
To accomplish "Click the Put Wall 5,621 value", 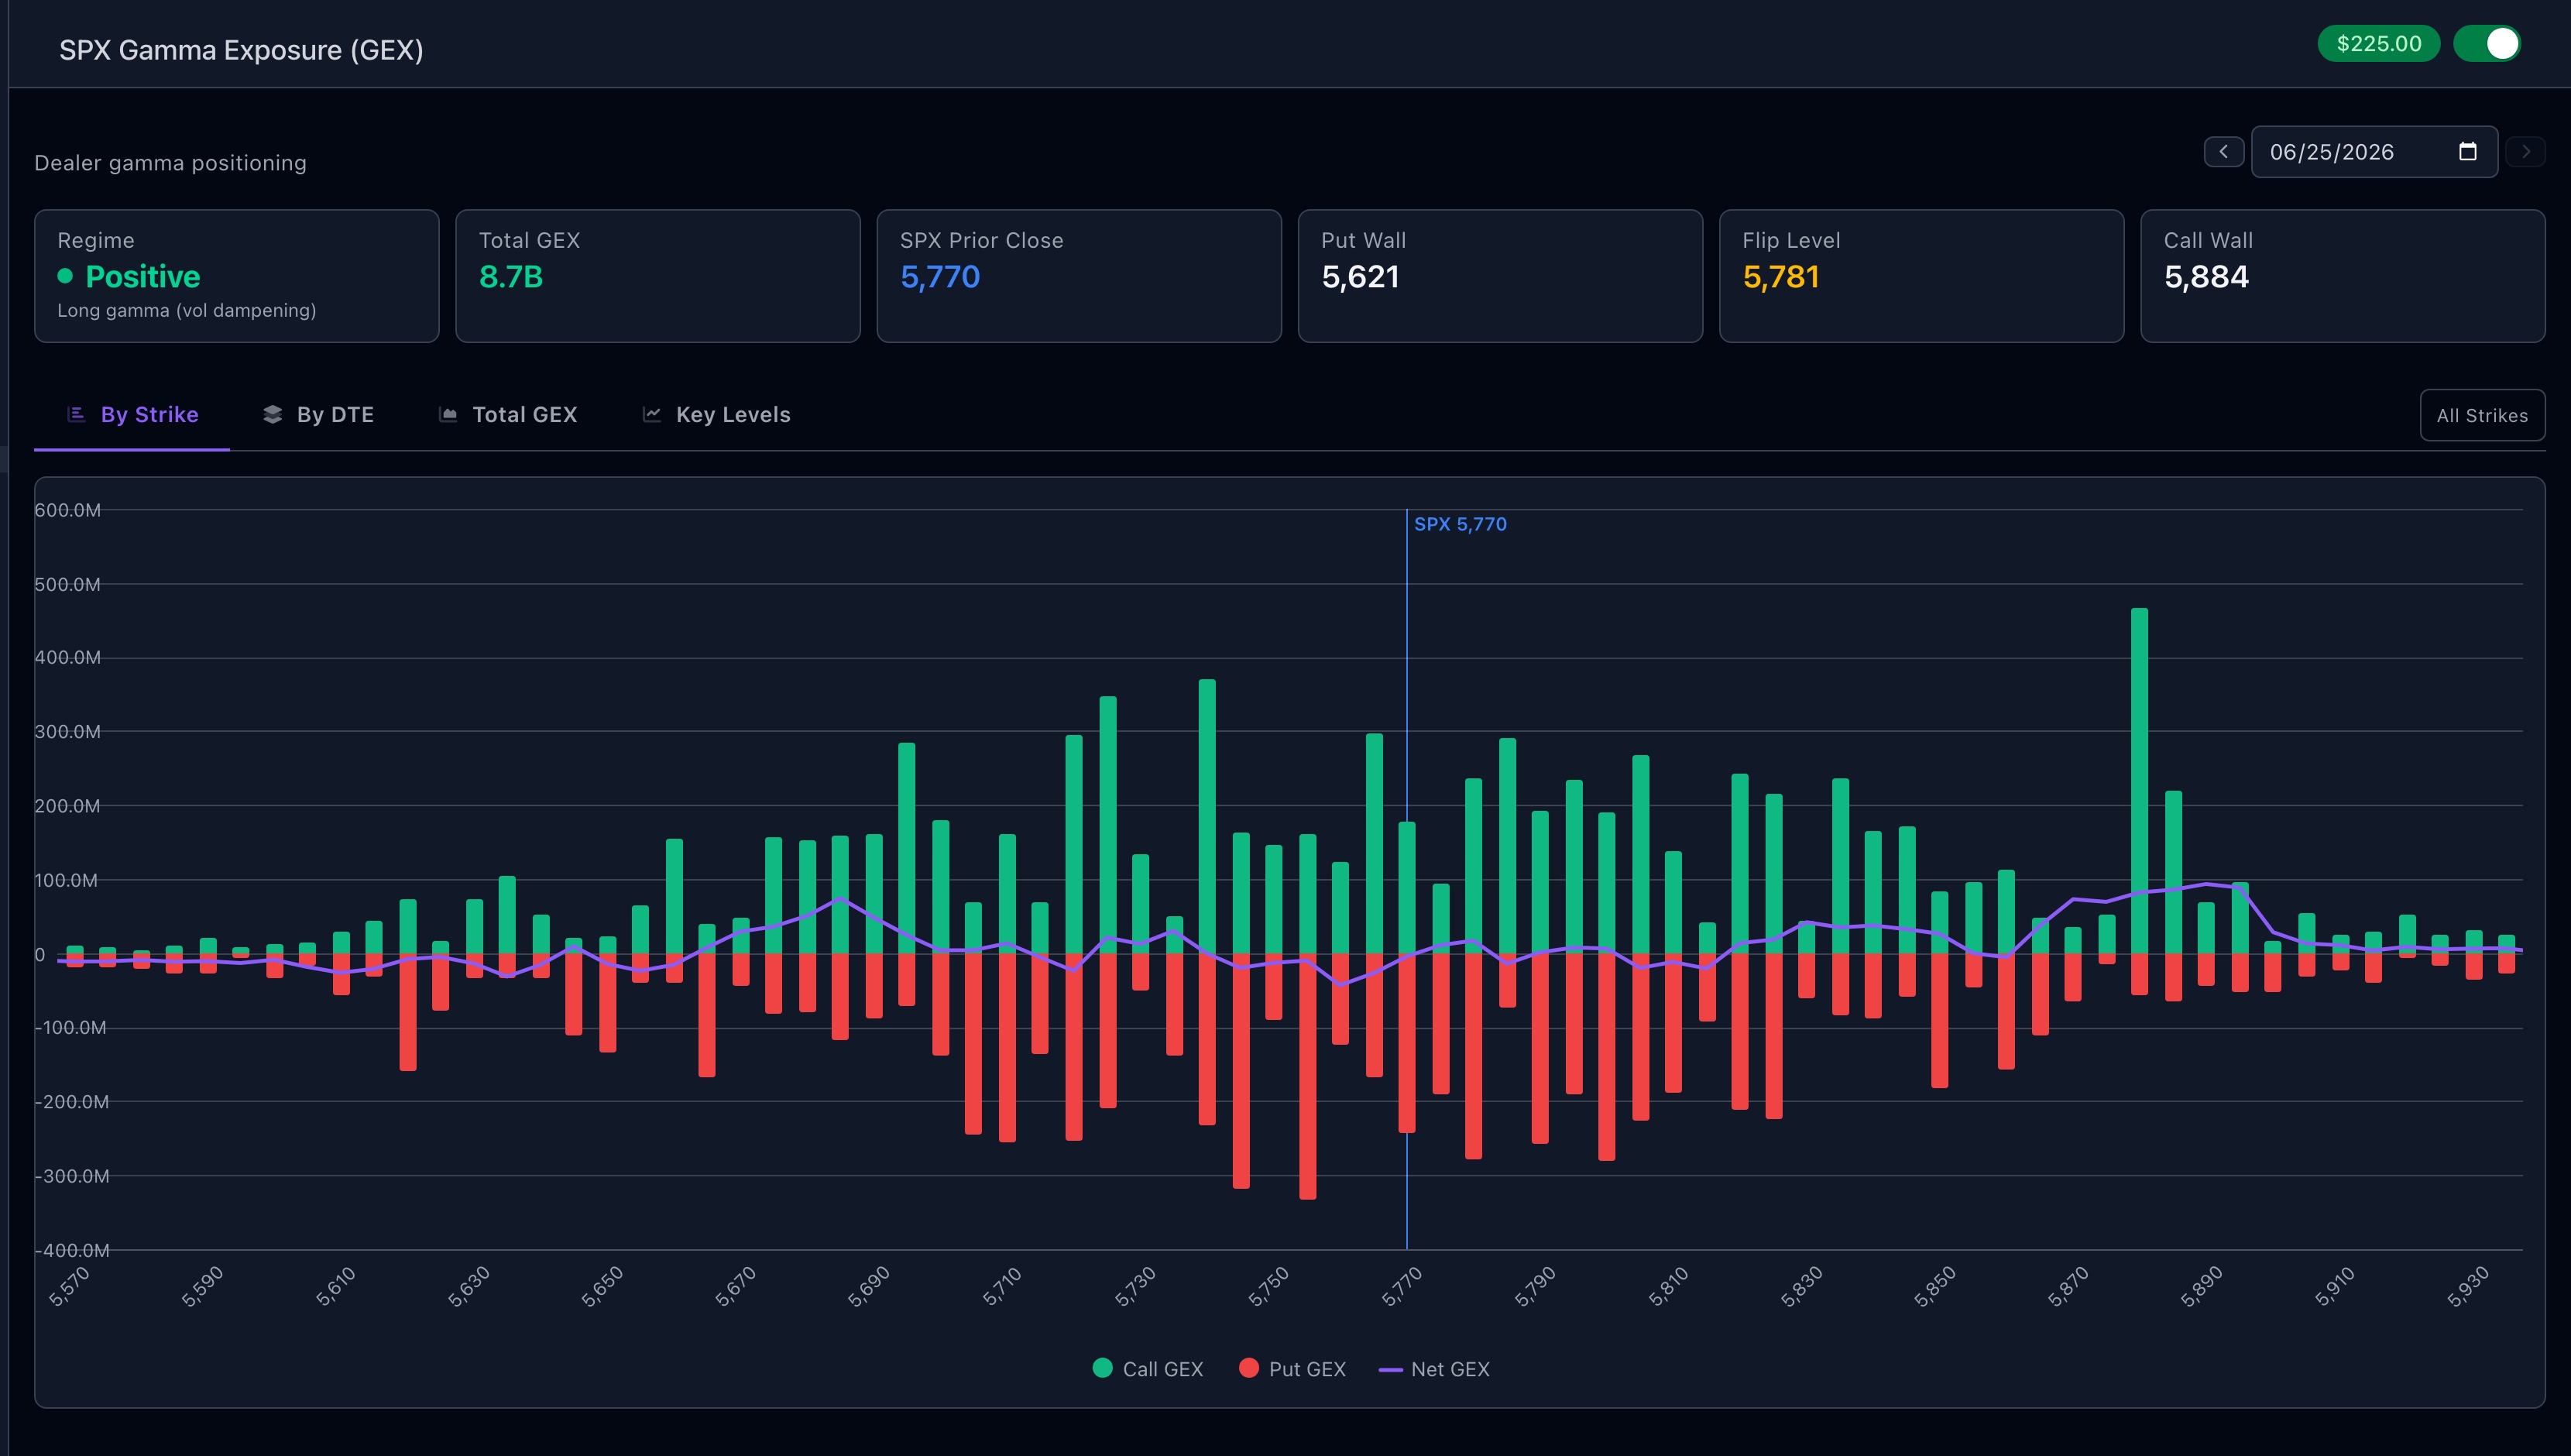I will (x=1361, y=277).
